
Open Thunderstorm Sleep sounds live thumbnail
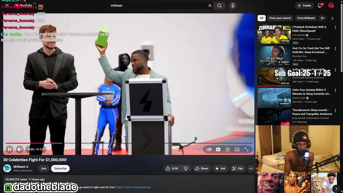[x=274, y=117]
